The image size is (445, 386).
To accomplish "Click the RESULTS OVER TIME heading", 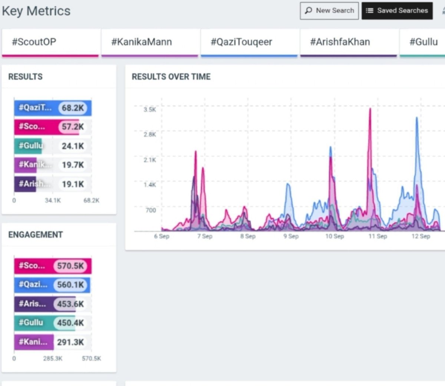I will click(x=171, y=77).
